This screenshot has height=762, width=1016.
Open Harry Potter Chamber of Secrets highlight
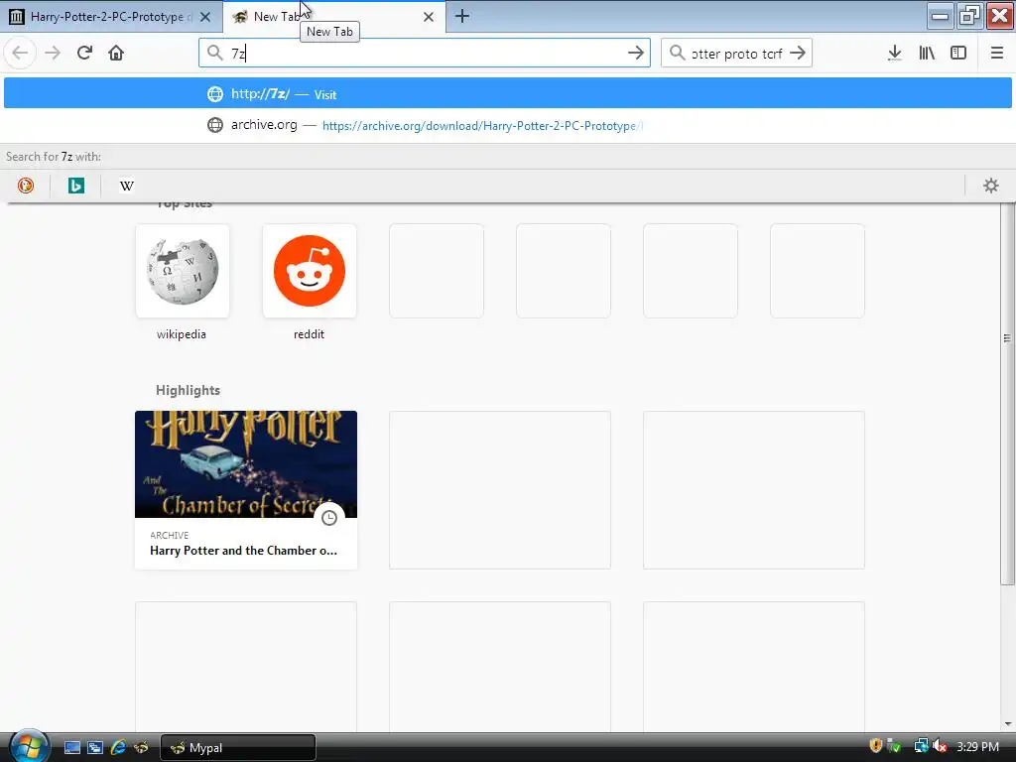(x=246, y=490)
